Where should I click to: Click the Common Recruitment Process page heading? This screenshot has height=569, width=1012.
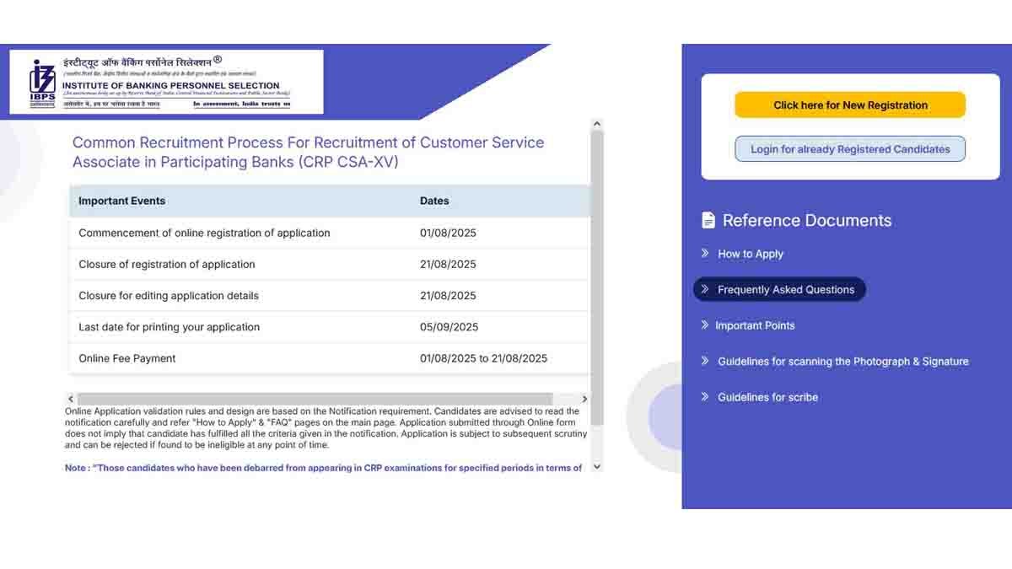pos(308,153)
